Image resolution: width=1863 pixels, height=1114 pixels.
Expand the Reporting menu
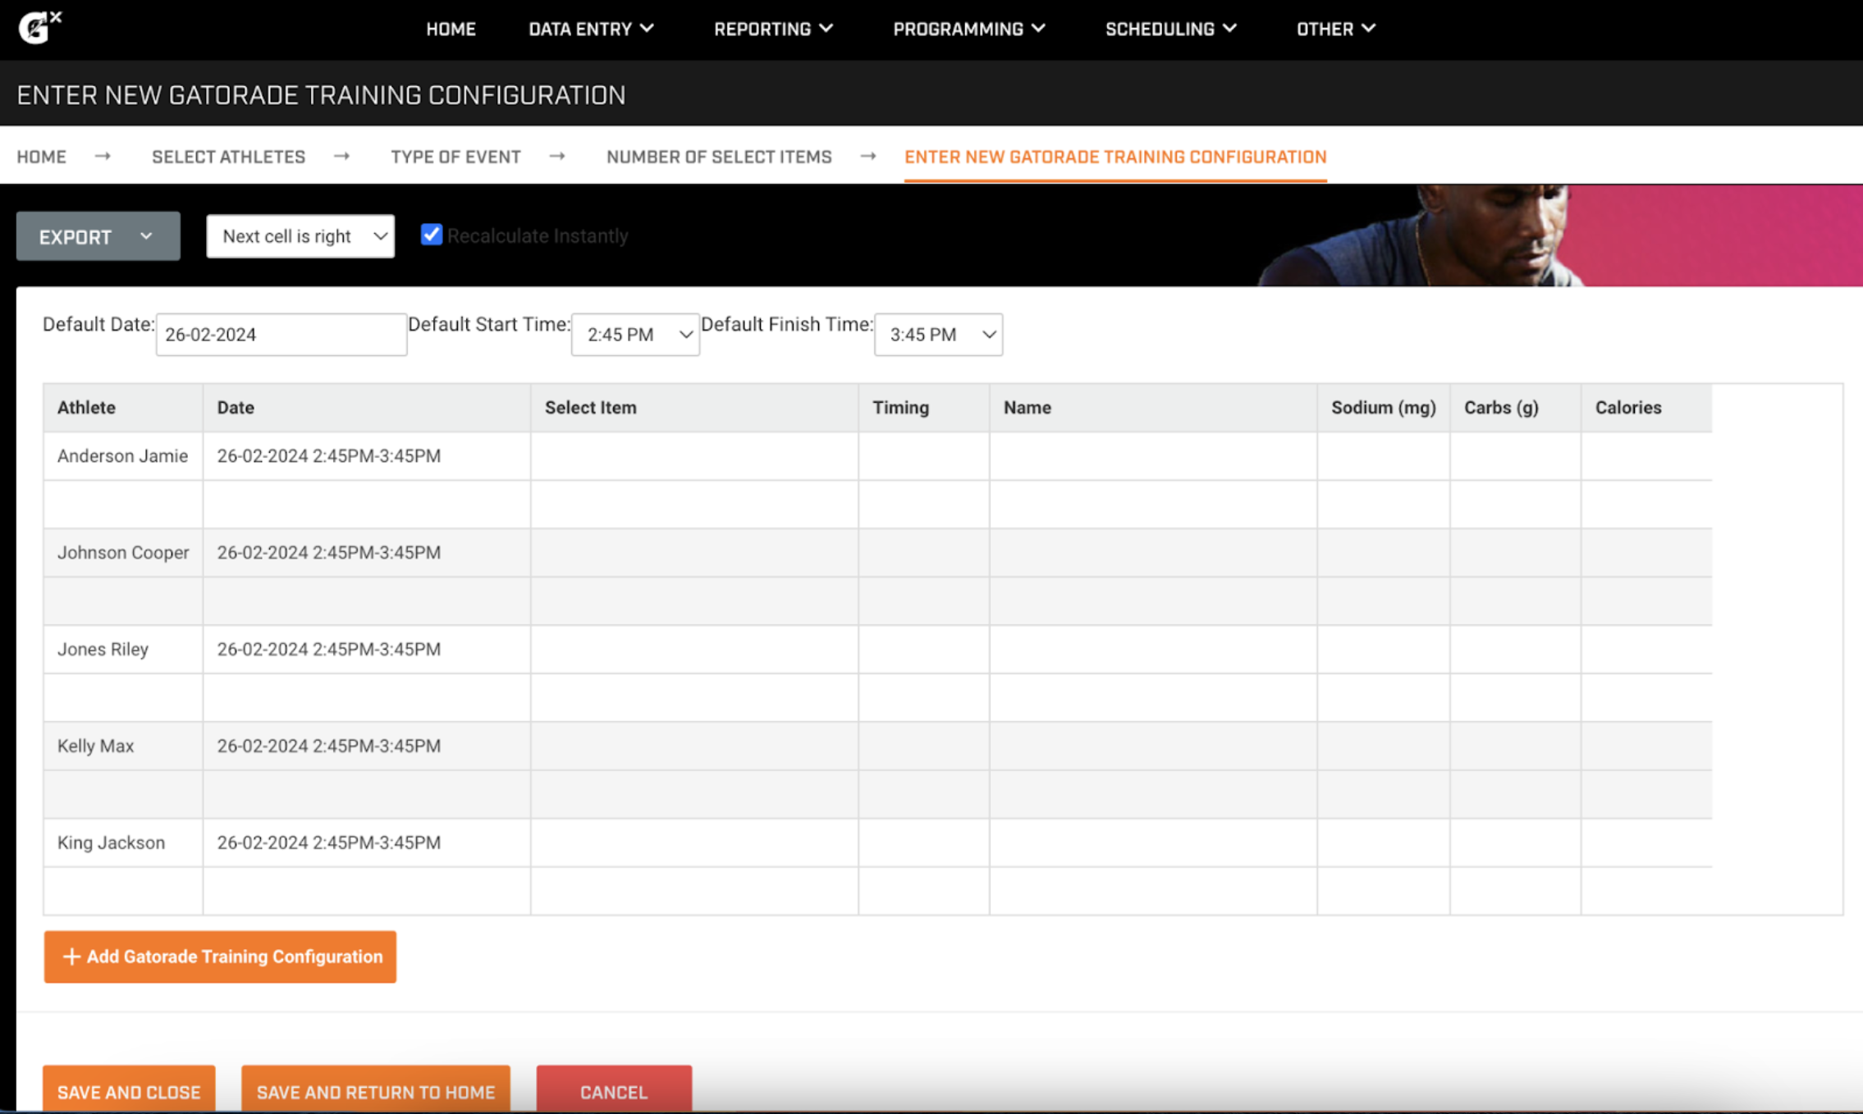click(x=772, y=29)
